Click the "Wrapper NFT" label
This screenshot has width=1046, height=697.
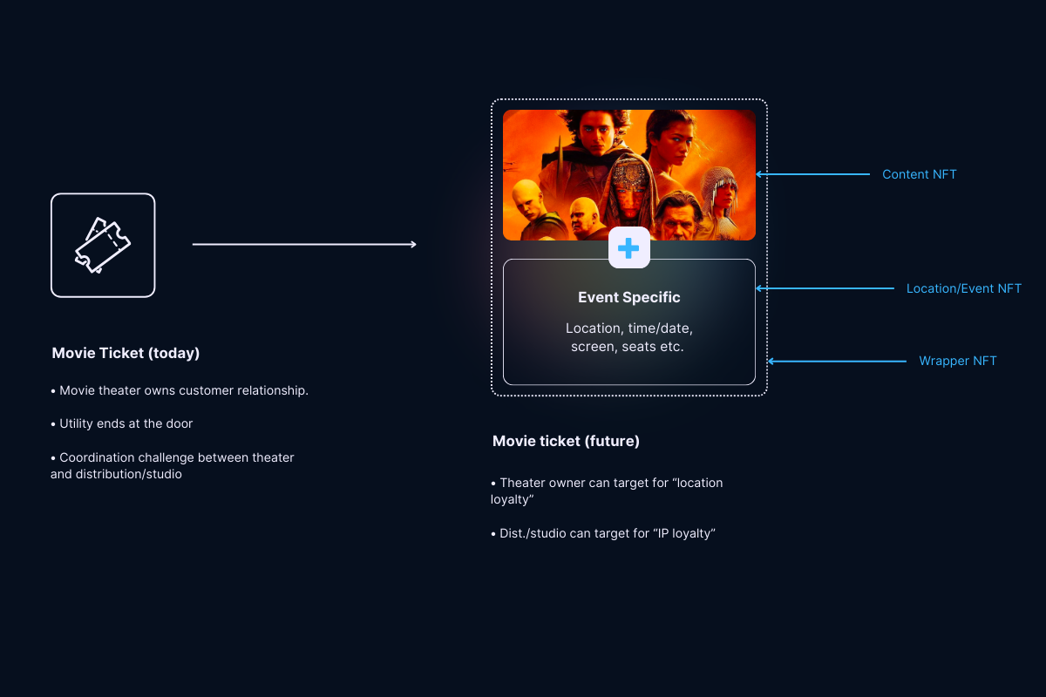(957, 361)
